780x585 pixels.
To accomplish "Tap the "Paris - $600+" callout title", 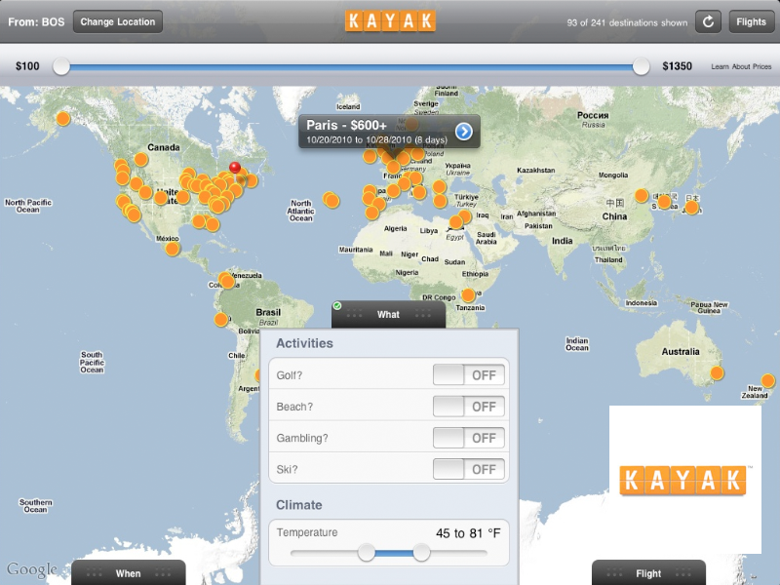I will click(x=347, y=126).
